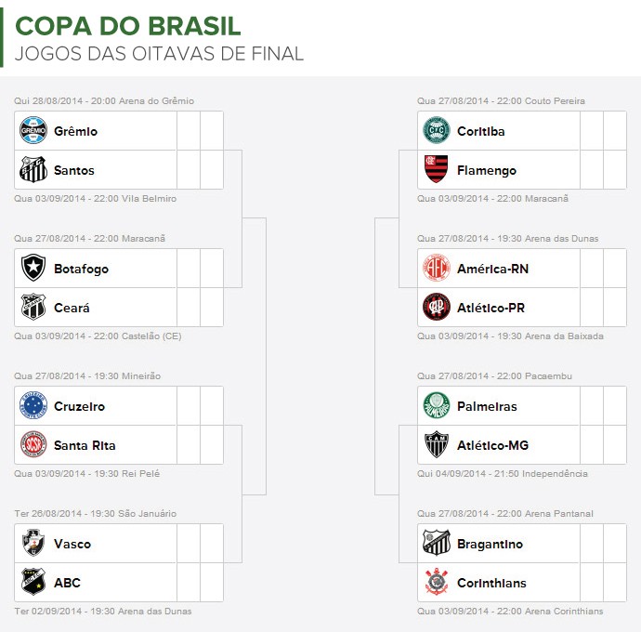
Task: Select the Atlético-PR crest
Action: [x=437, y=308]
